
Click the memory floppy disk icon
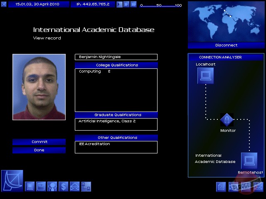[41, 187]
